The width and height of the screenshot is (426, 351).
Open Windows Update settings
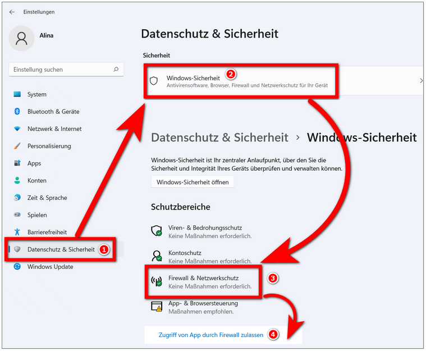51,266
